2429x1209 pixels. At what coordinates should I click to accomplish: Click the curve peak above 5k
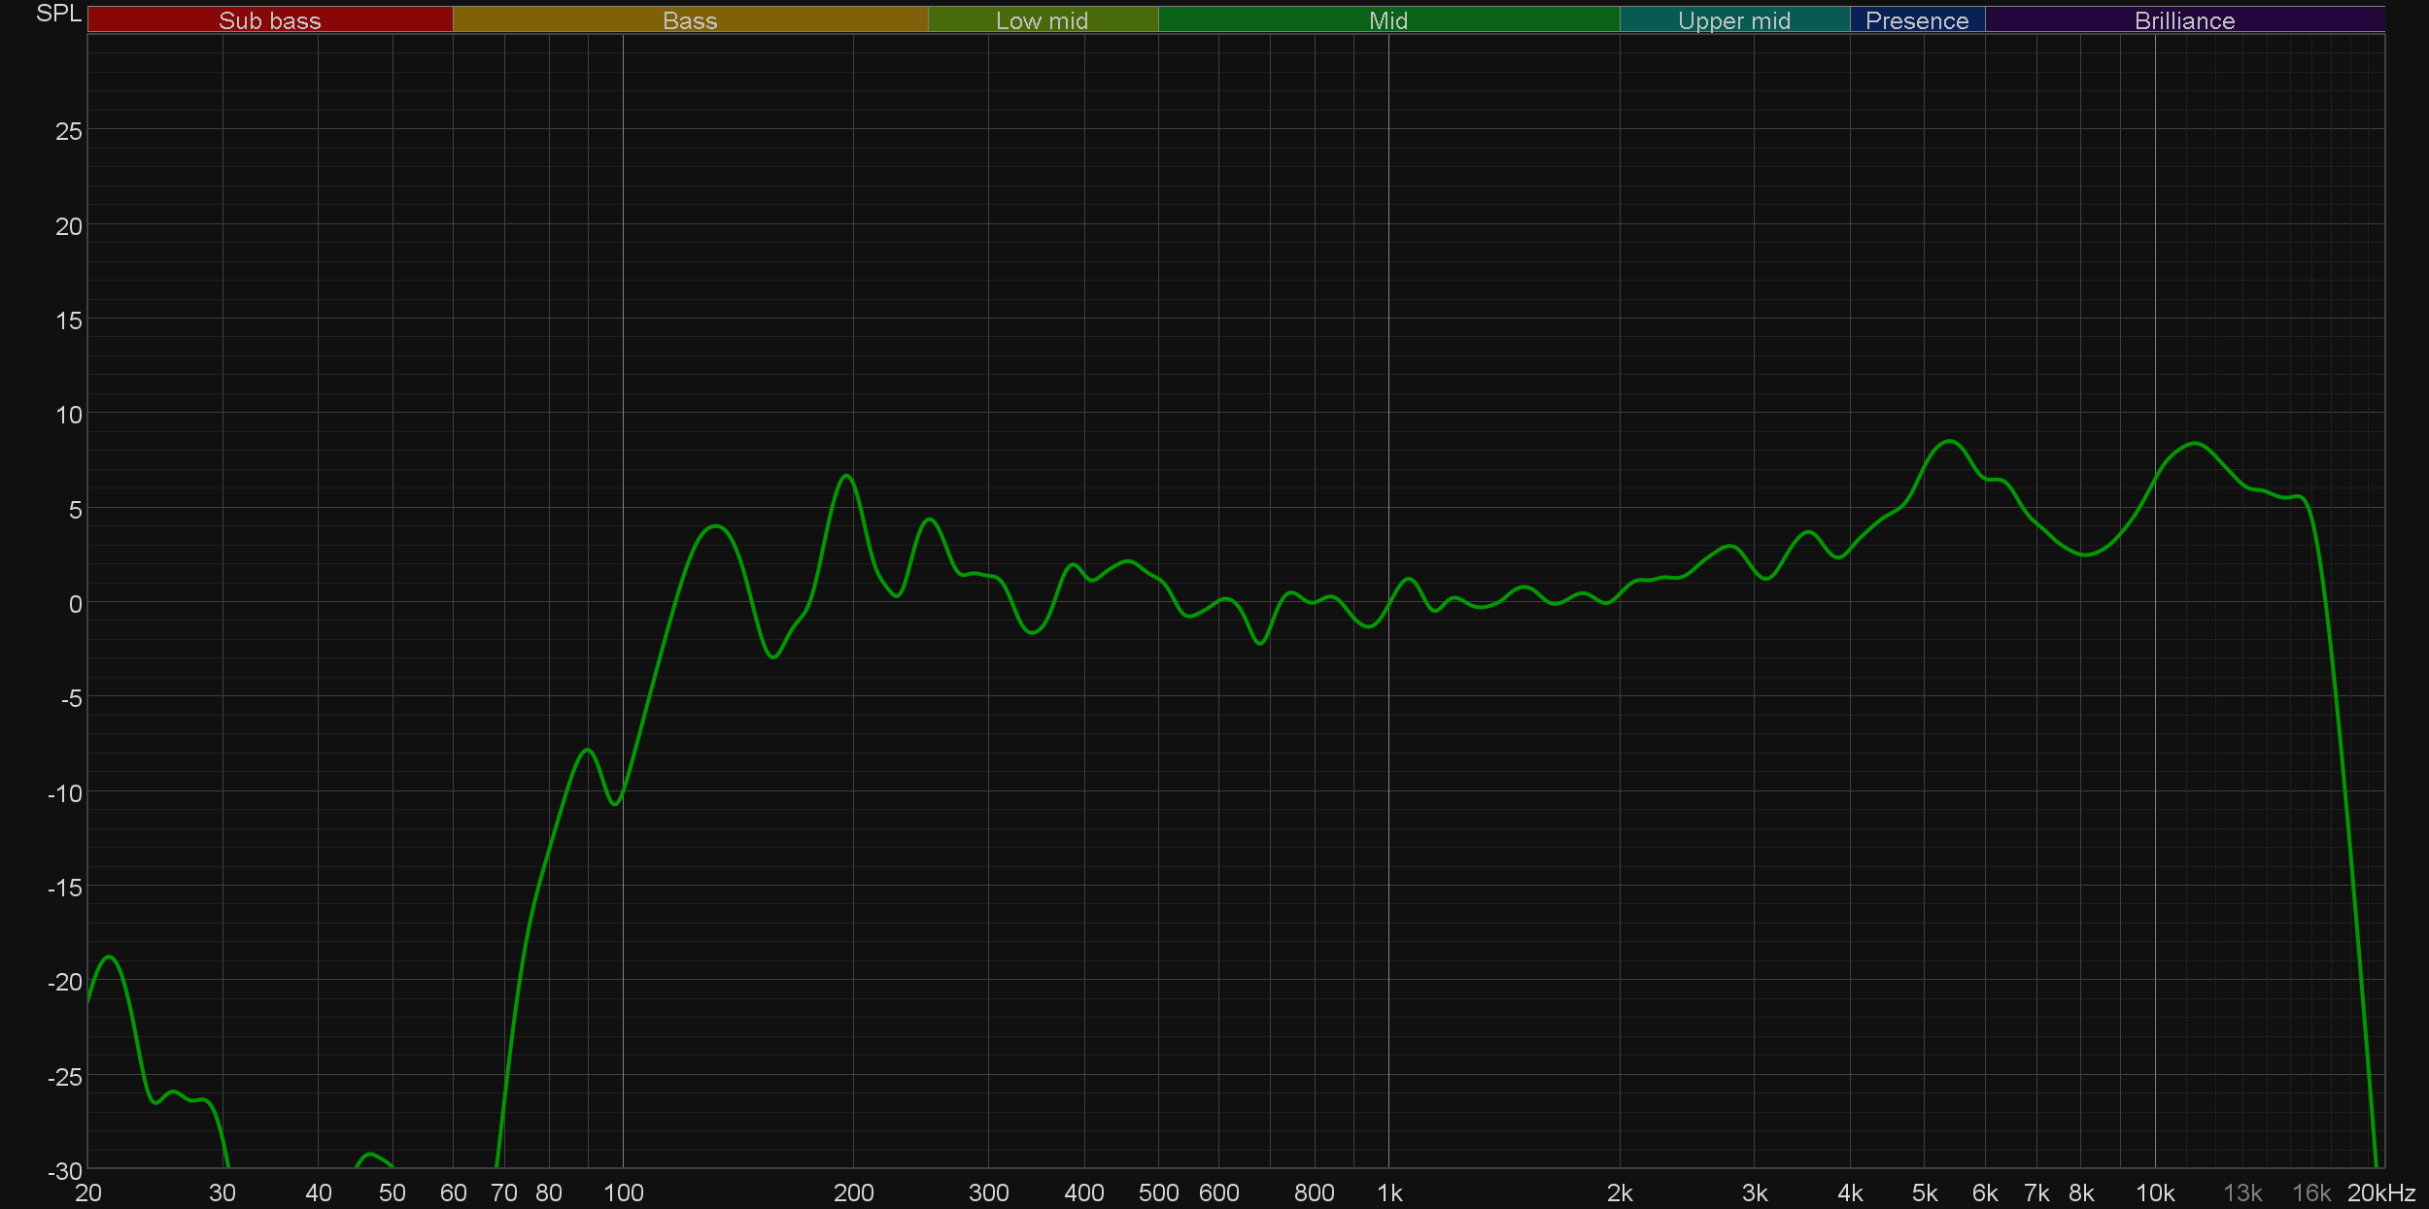[1949, 441]
